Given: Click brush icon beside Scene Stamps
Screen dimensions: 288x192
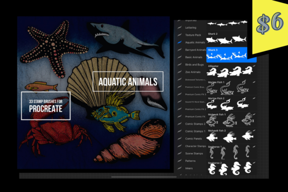Looking at the screenshot, I should tap(179, 153).
